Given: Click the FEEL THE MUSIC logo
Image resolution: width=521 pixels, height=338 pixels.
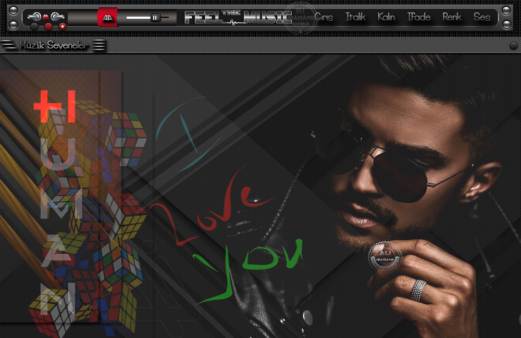Looking at the screenshot, I should tap(238, 17).
